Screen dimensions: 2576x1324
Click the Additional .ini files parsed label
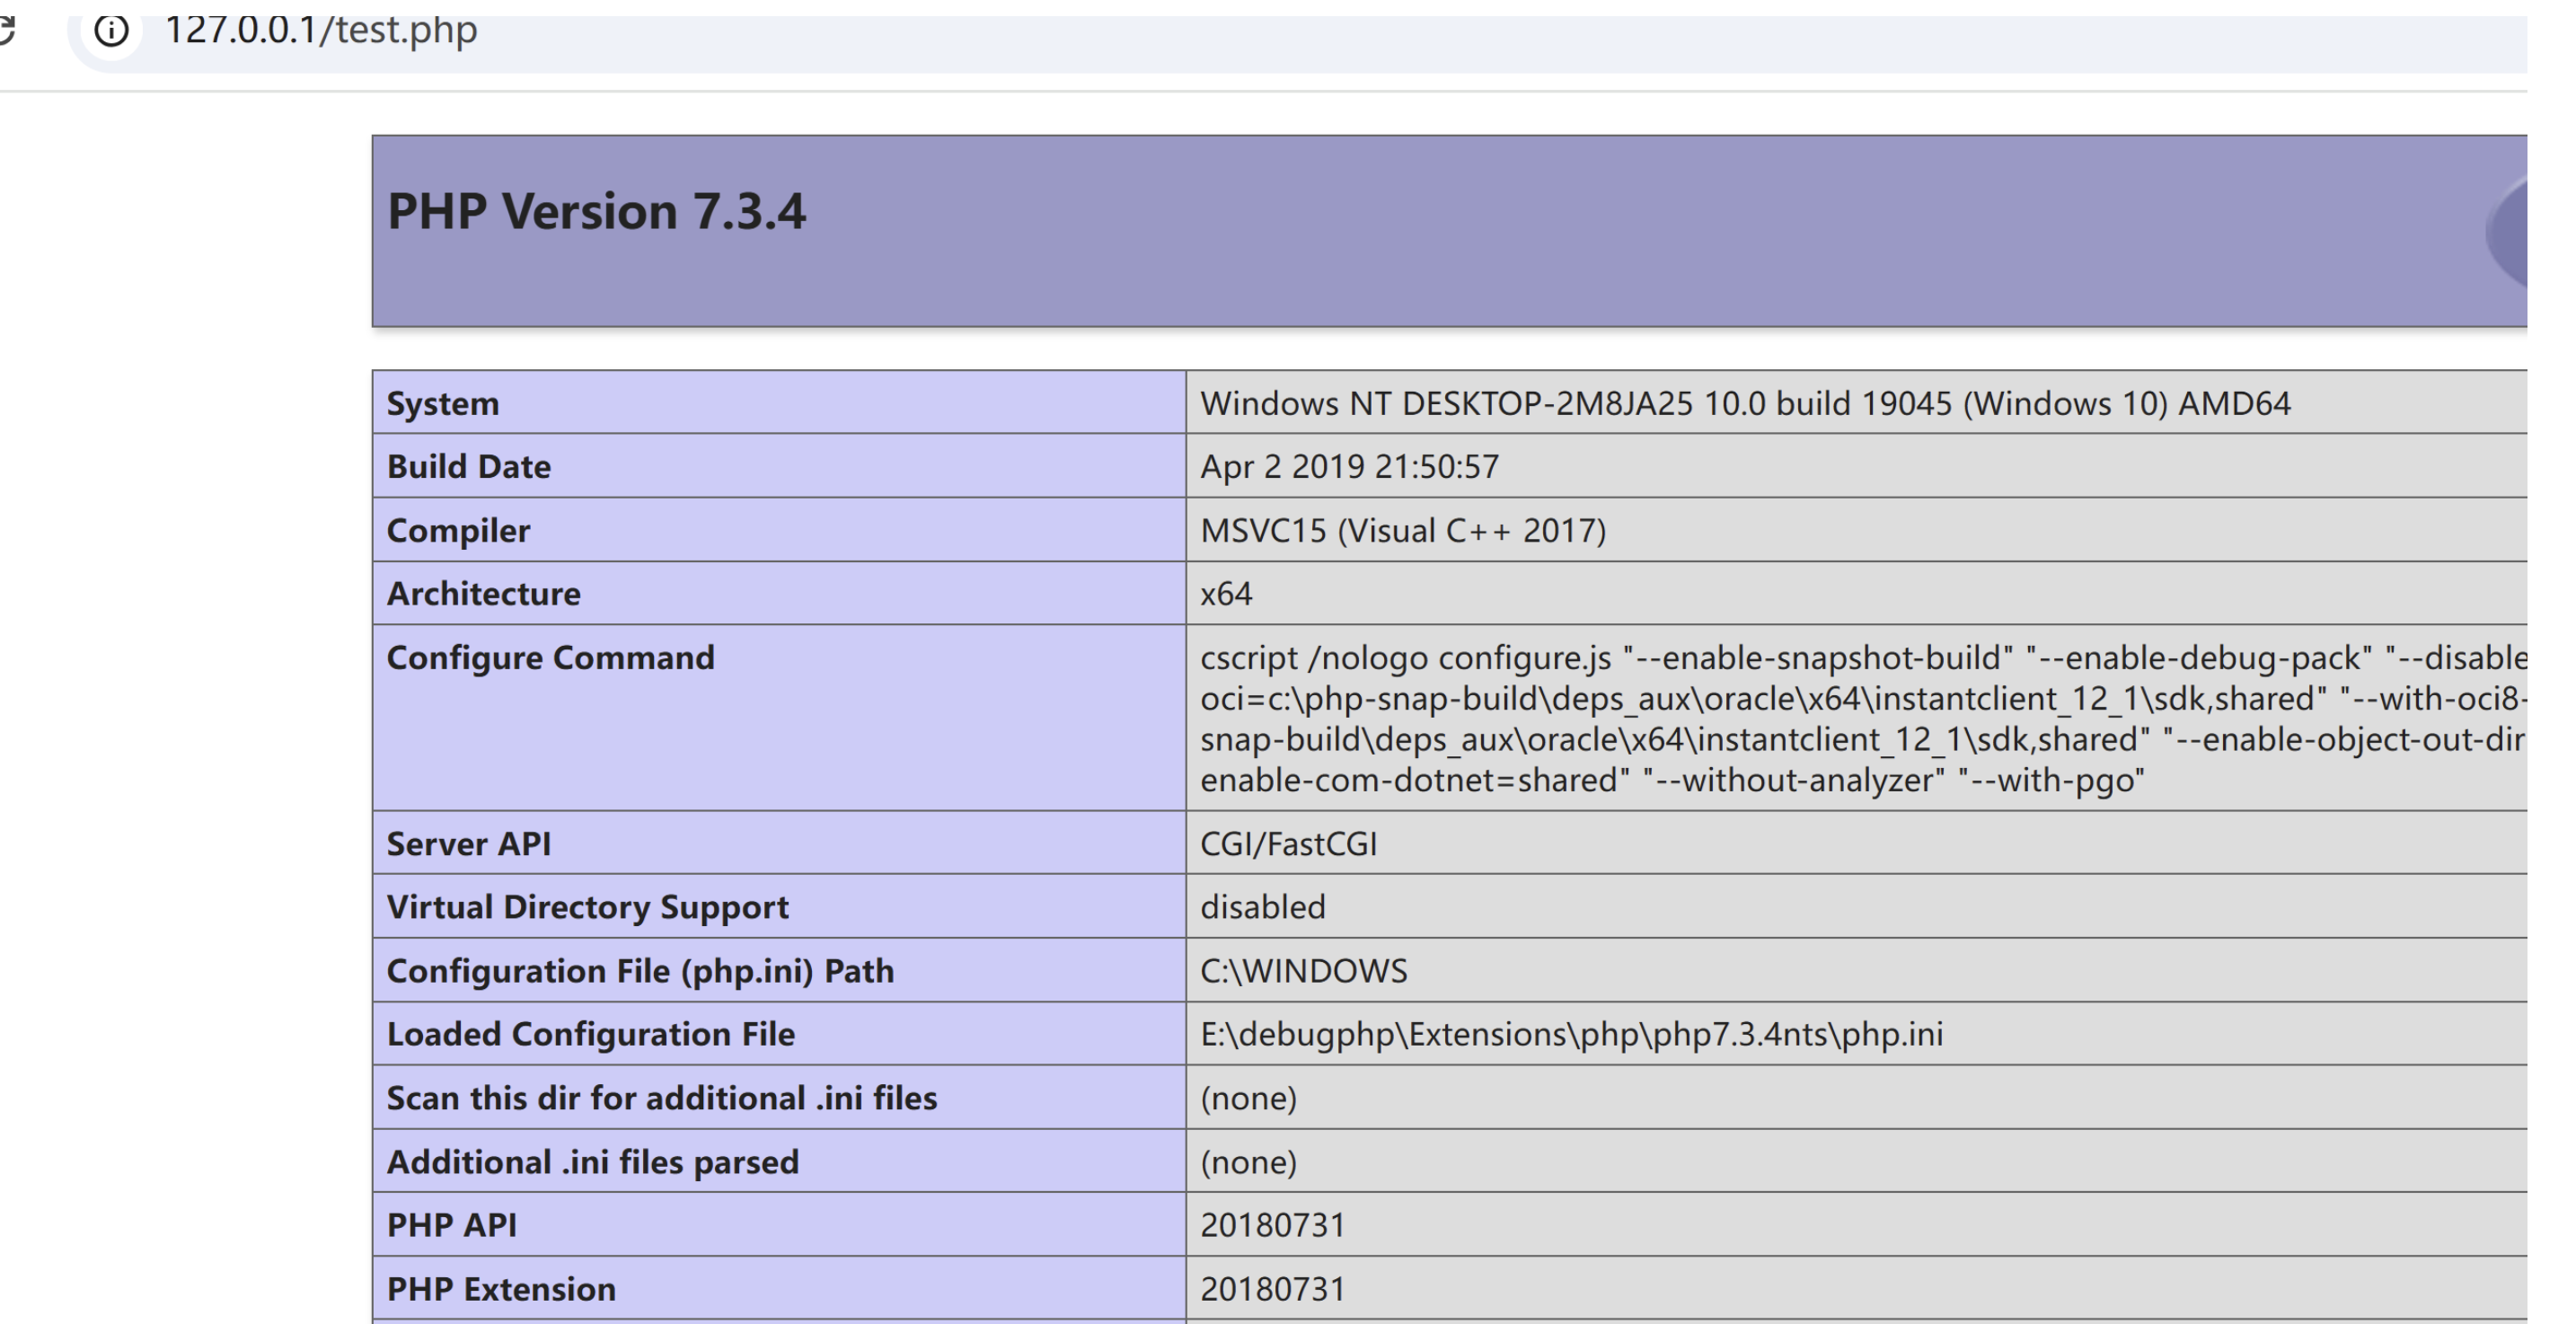point(593,1162)
